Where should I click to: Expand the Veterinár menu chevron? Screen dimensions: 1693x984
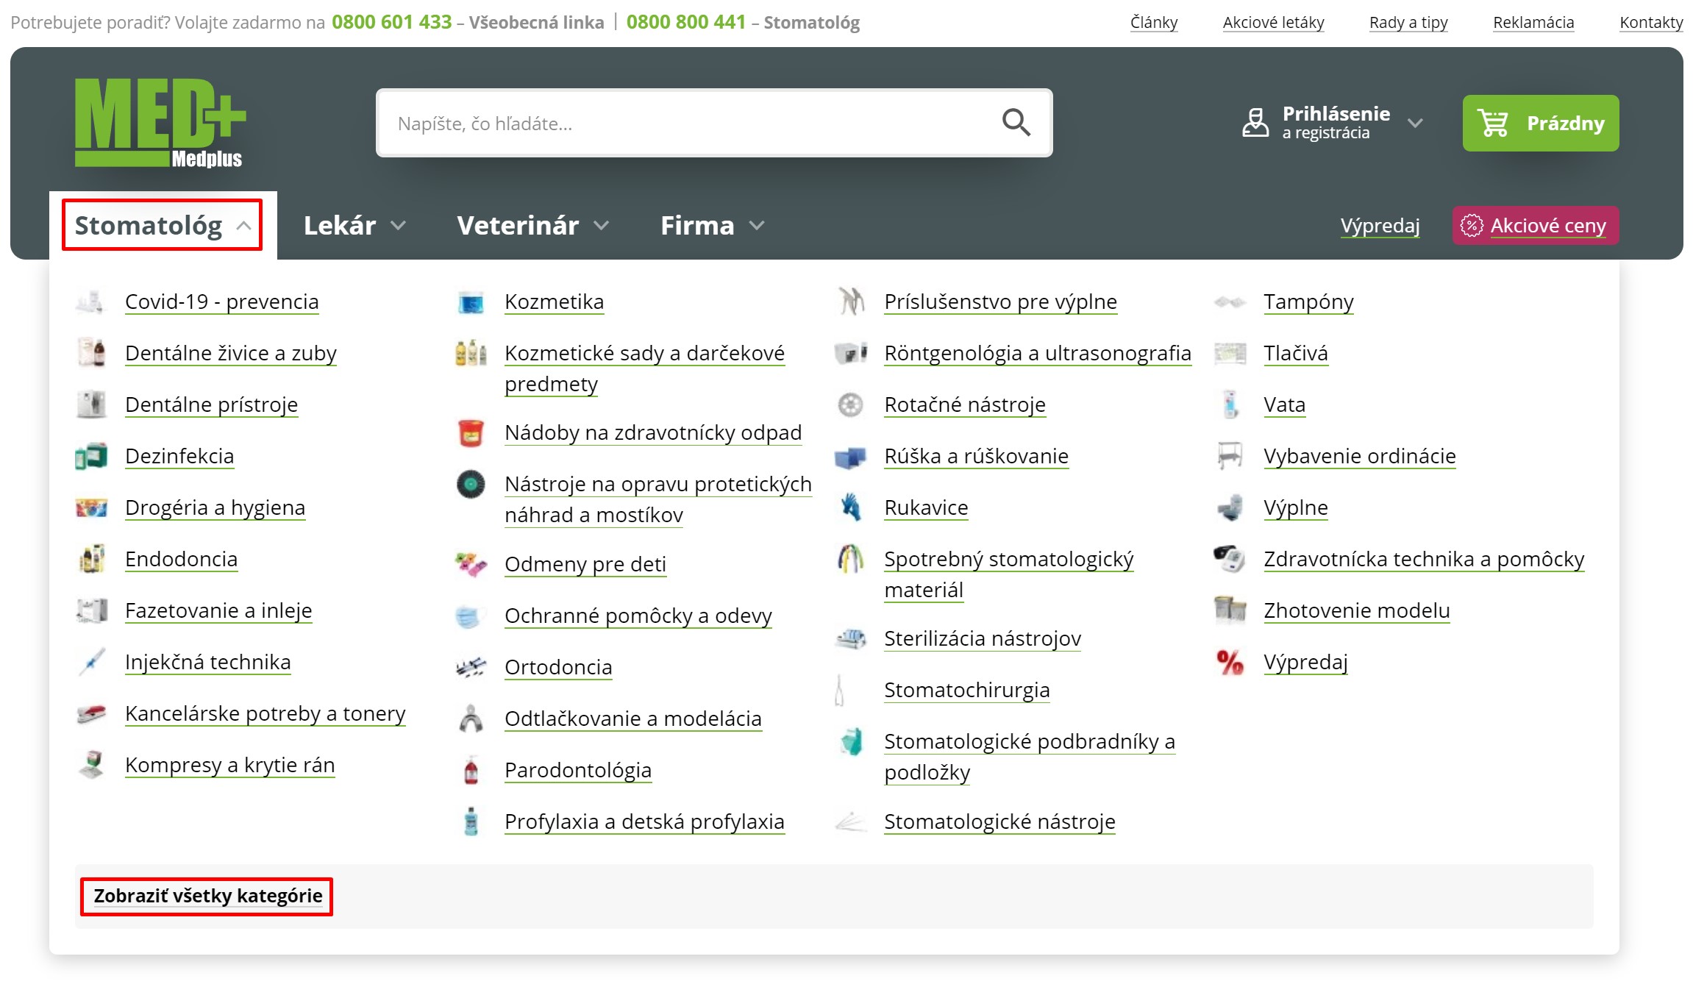click(601, 226)
